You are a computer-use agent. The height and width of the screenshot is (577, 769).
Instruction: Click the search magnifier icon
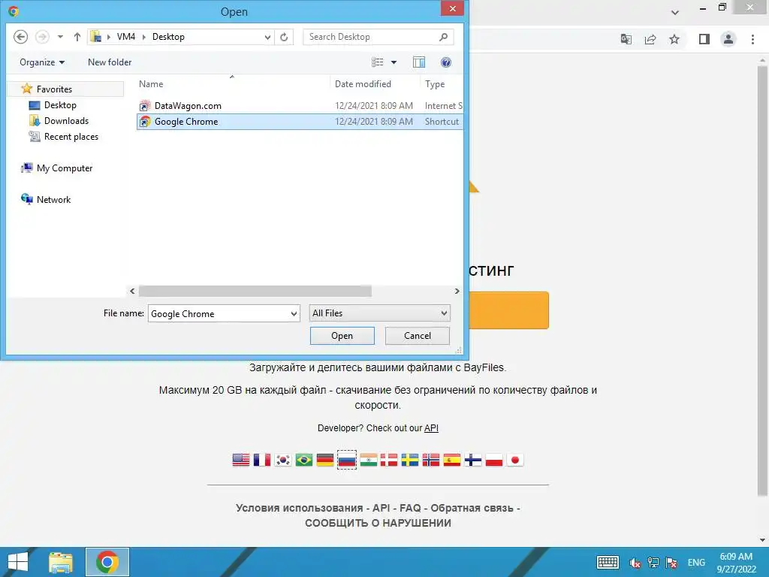tap(443, 37)
